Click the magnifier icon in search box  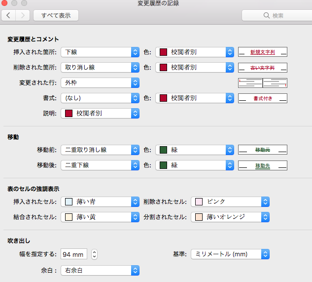[x=267, y=15]
